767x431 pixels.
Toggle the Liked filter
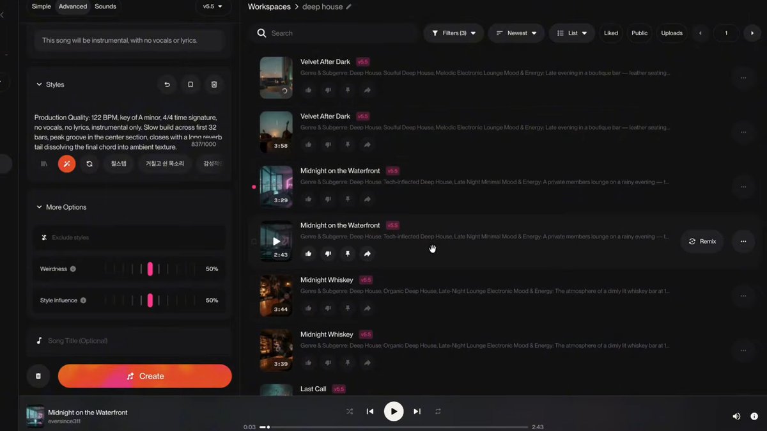(611, 33)
